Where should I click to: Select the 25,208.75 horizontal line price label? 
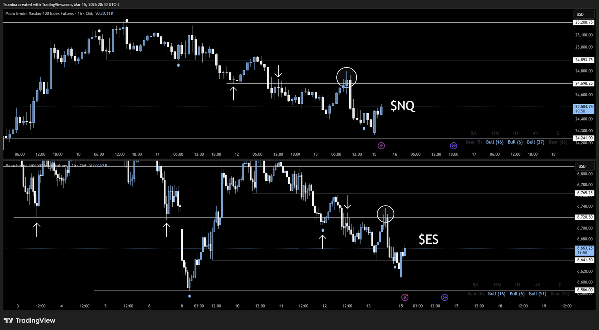(584, 22)
